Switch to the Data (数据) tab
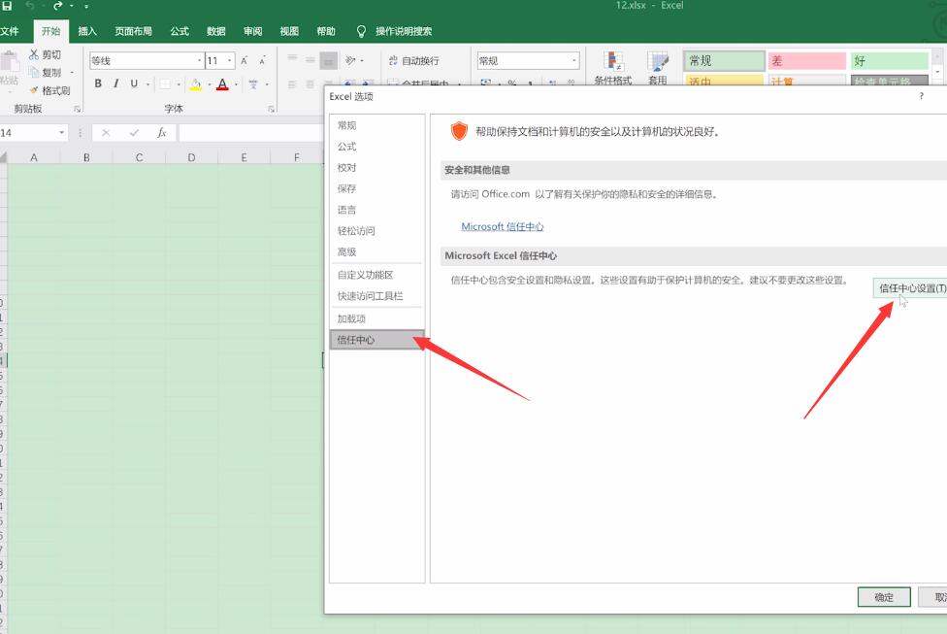Viewport: 947px width, 634px height. tap(215, 31)
